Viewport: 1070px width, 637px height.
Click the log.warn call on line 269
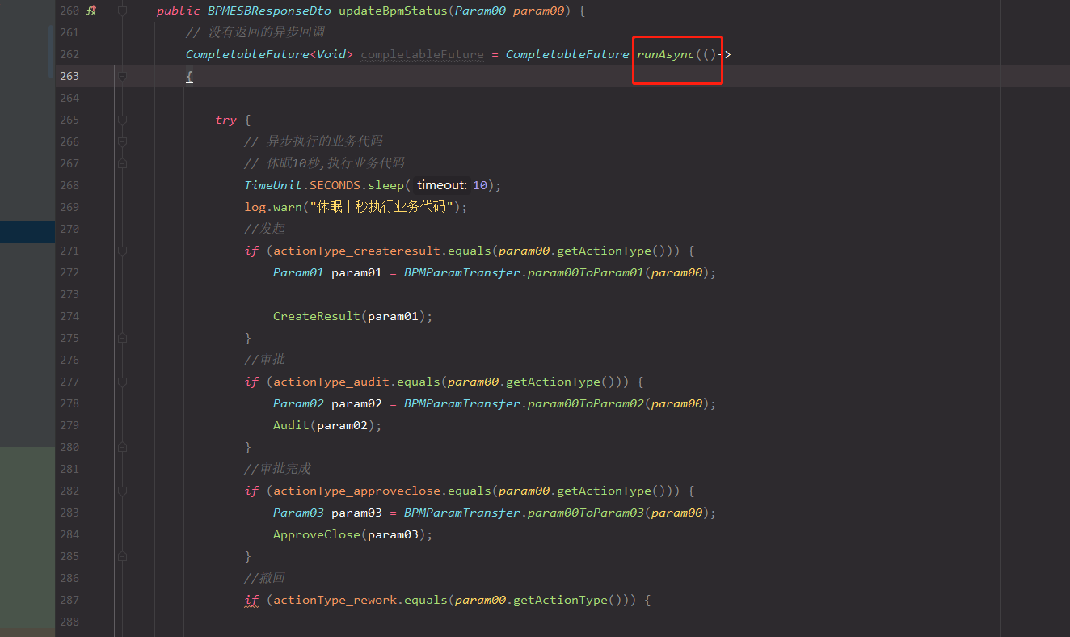tap(273, 207)
